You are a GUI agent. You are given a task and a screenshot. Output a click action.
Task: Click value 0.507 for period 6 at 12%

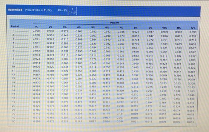pyautogui.click(x=192, y=52)
